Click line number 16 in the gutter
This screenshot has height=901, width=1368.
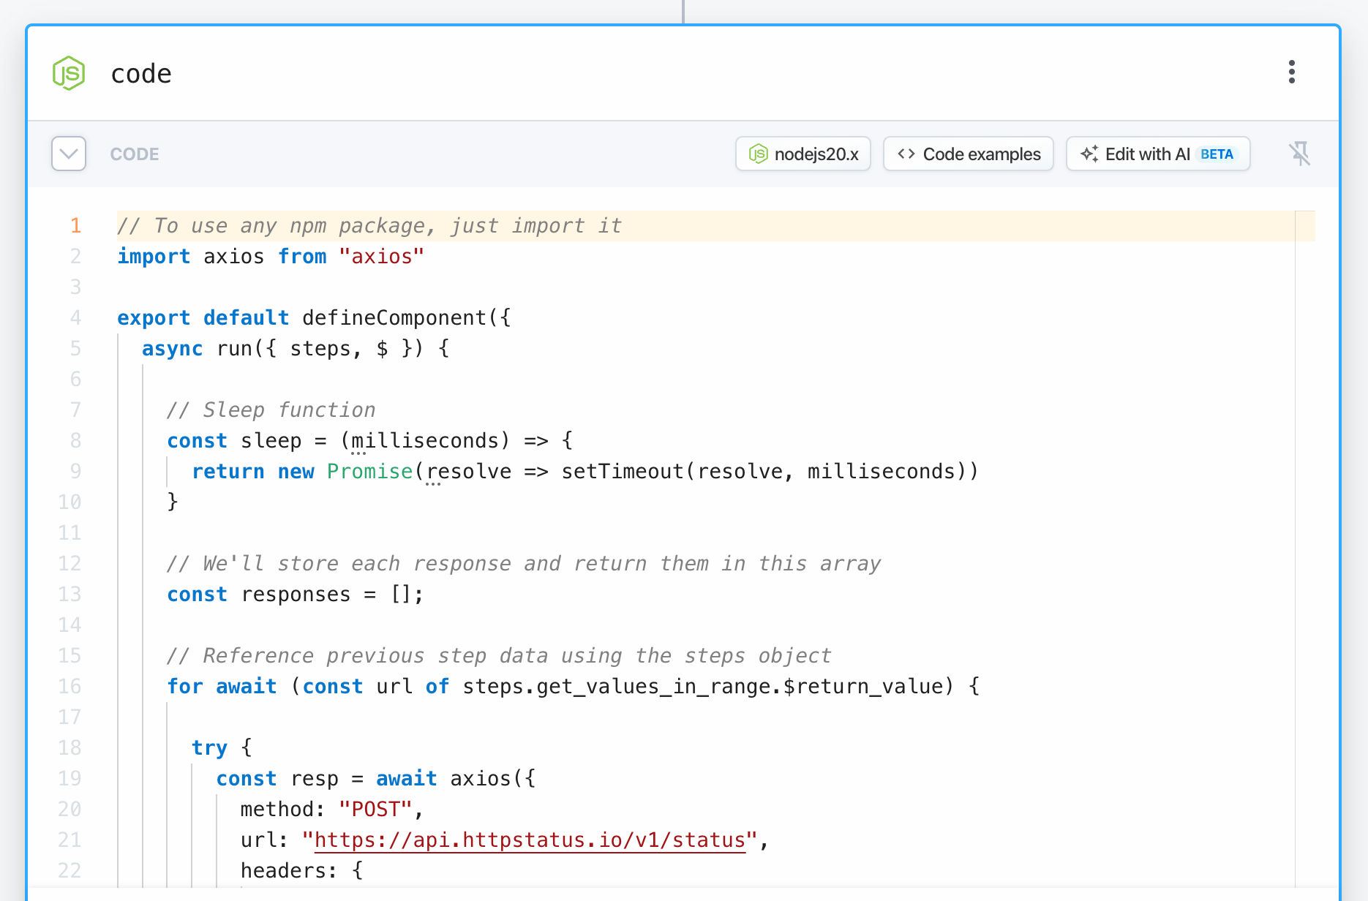(69, 686)
